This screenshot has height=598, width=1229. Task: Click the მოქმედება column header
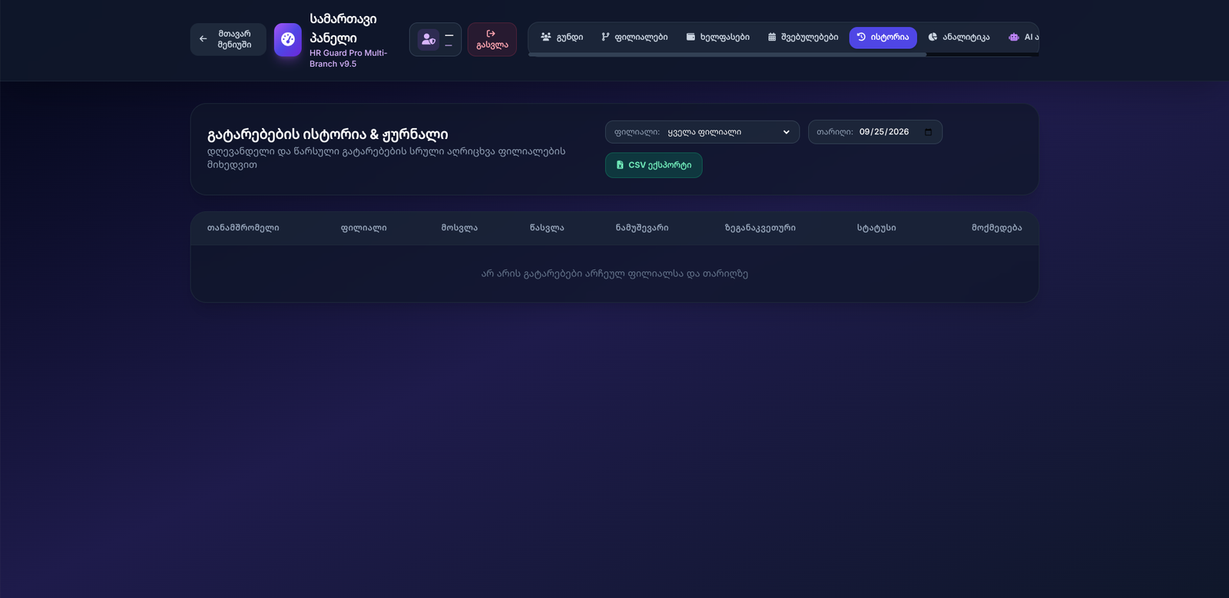coord(996,228)
